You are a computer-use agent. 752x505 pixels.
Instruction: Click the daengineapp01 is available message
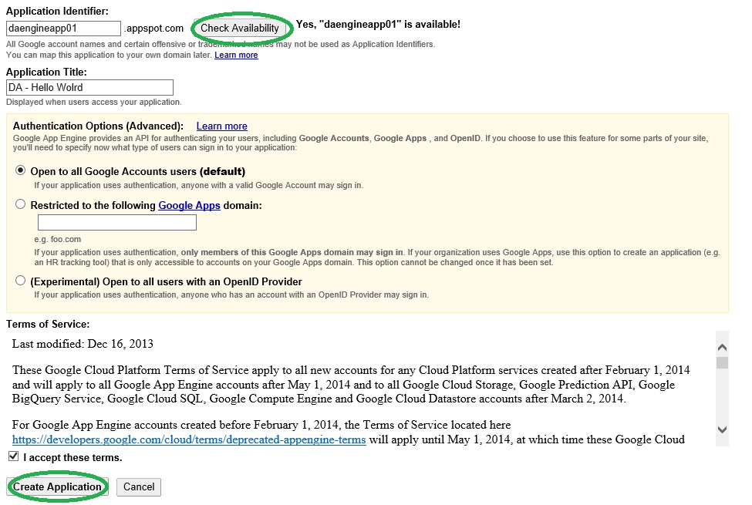[x=378, y=25]
